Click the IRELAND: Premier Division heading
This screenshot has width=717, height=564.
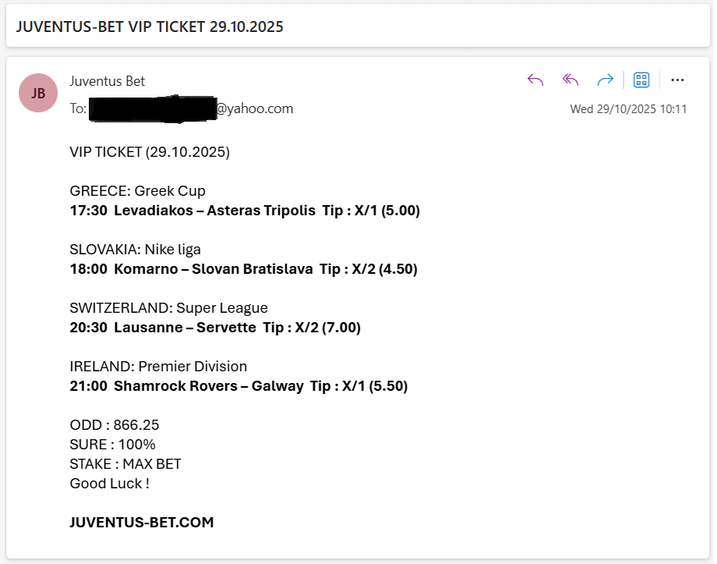coord(158,367)
